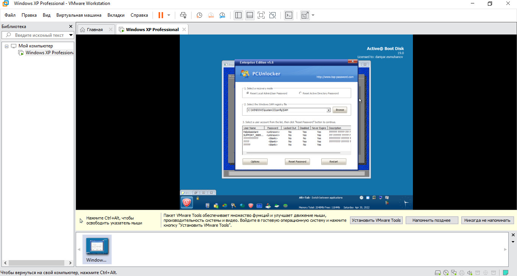Toggle the library sidebar view icon
The image size is (517, 276).
(x=238, y=15)
